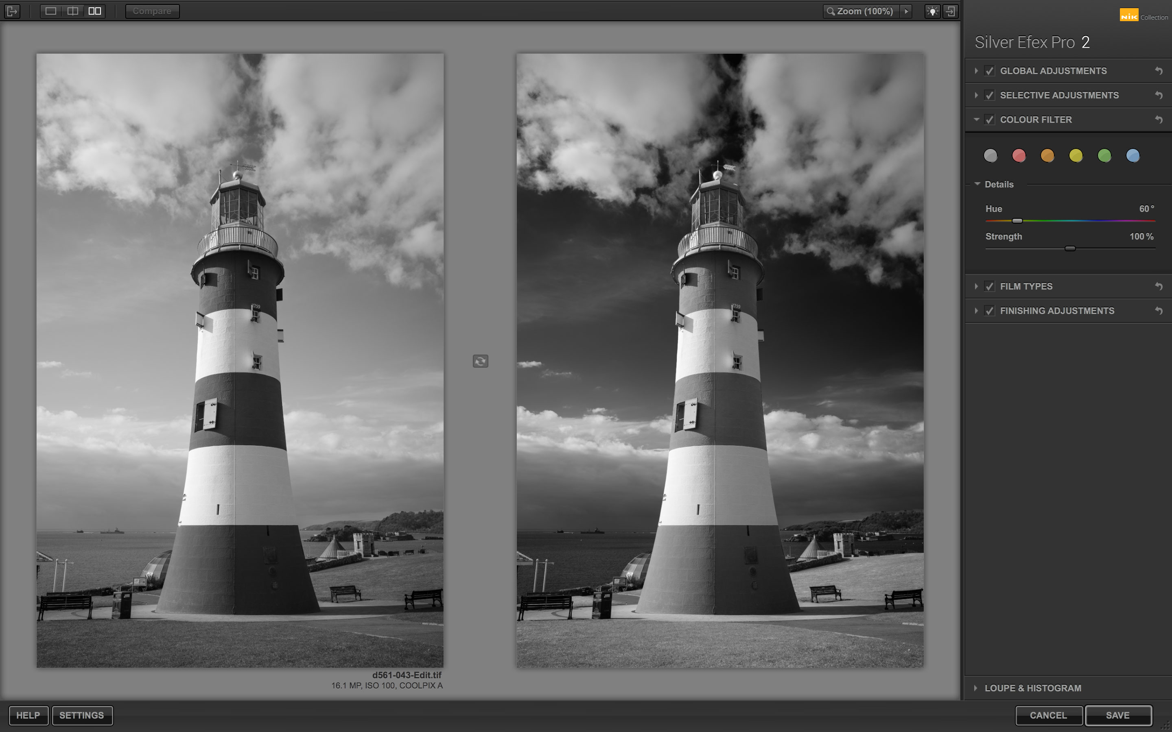Click the swap previews icon between images
1172x732 pixels.
[x=480, y=361]
